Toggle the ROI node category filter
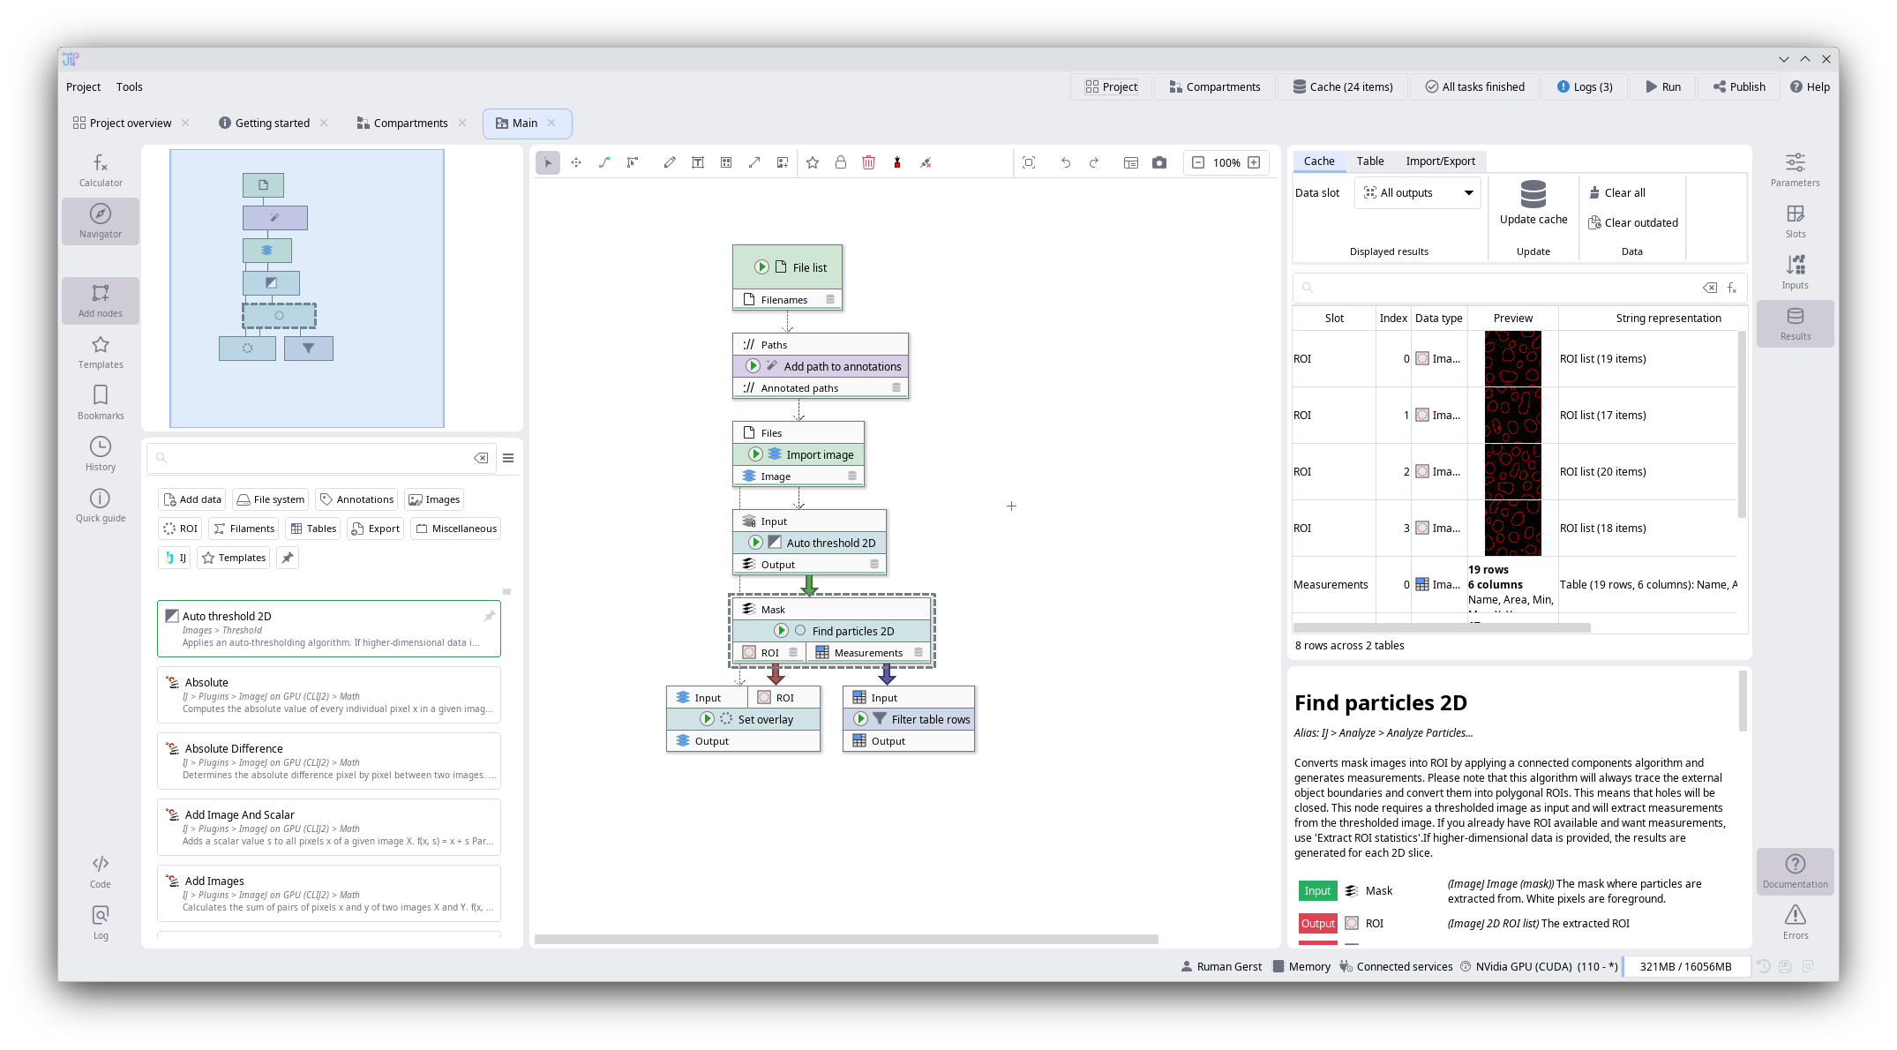The image size is (1897, 1050). point(181,529)
